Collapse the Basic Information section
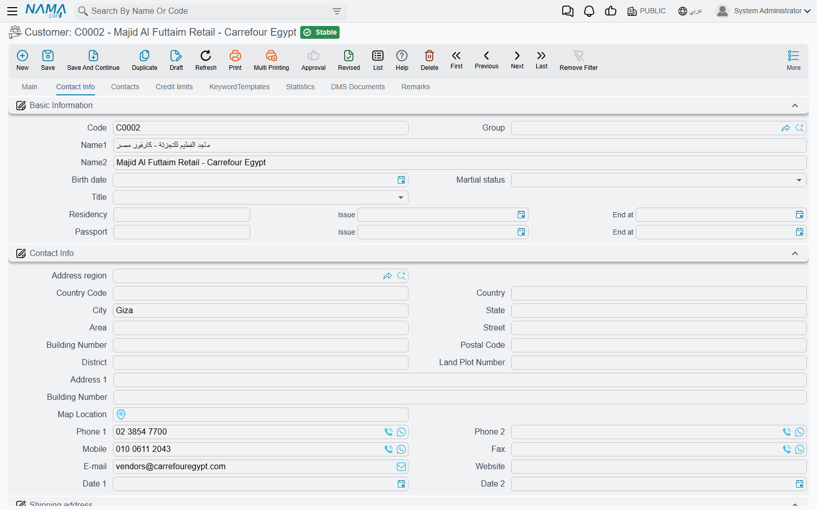Viewport: 817px width, 510px height. [x=795, y=106]
